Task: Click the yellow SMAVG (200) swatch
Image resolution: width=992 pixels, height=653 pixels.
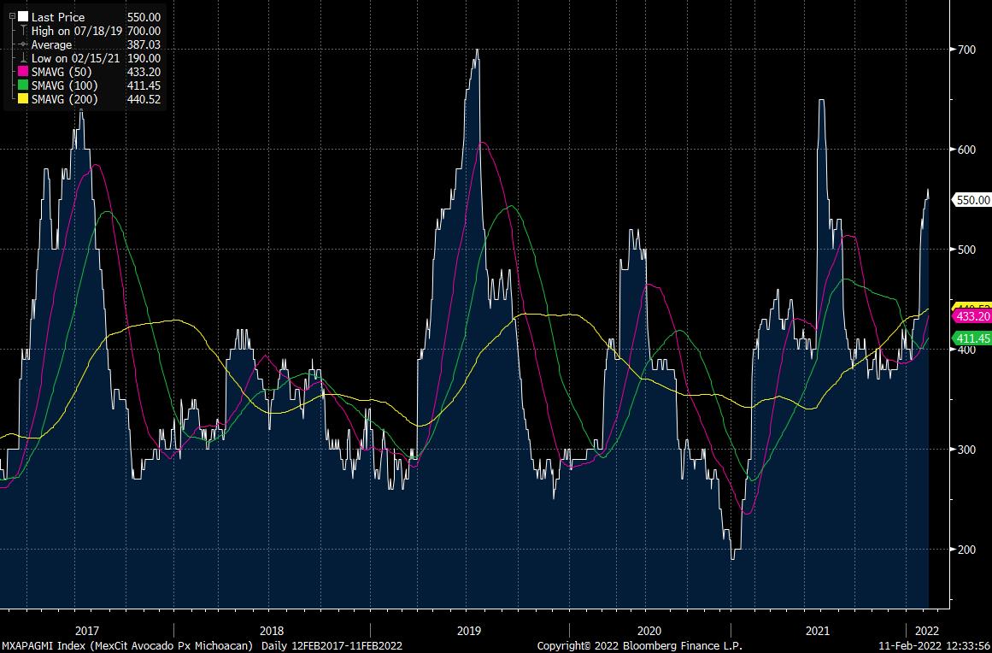Action: coord(23,99)
